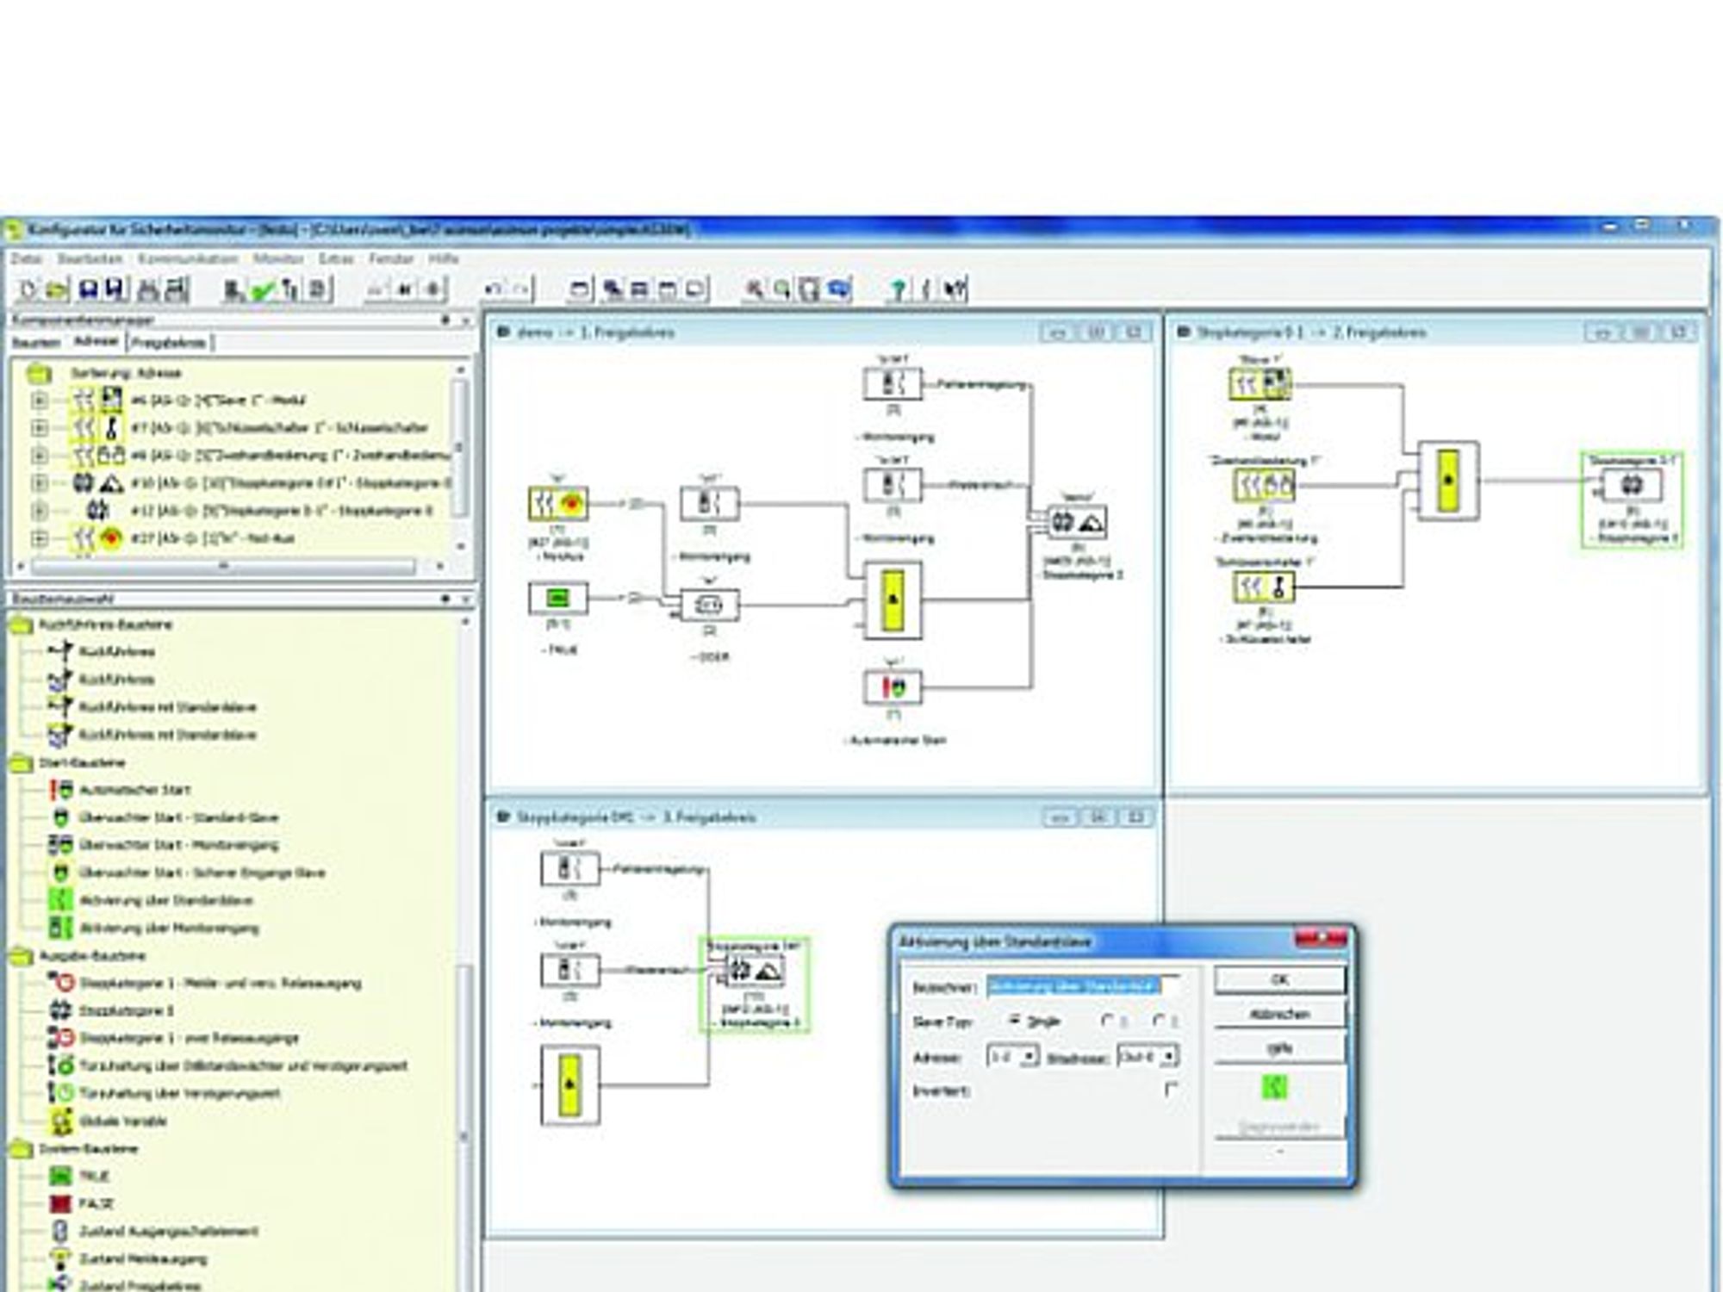Viewport: 1723px width, 1292px height.
Task: Select the Aktivierung über Standardslave green icon
Action: click(x=60, y=900)
